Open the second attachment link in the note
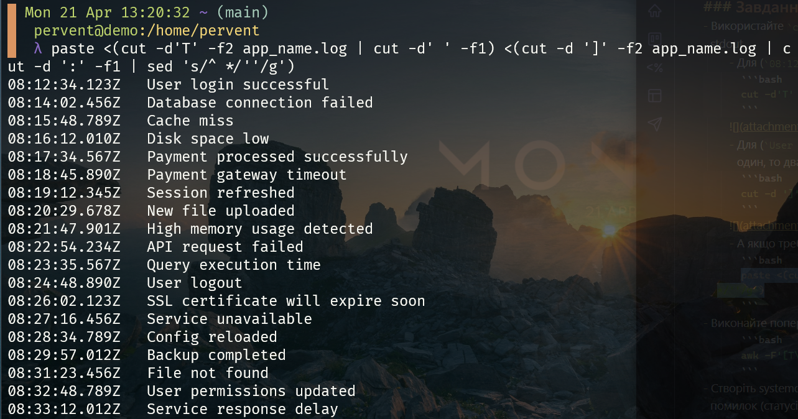 click(764, 226)
